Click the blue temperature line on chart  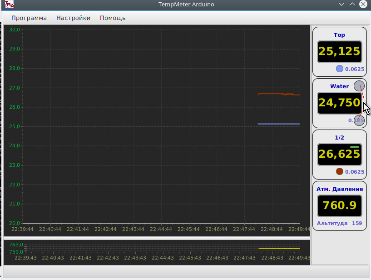[x=279, y=124]
